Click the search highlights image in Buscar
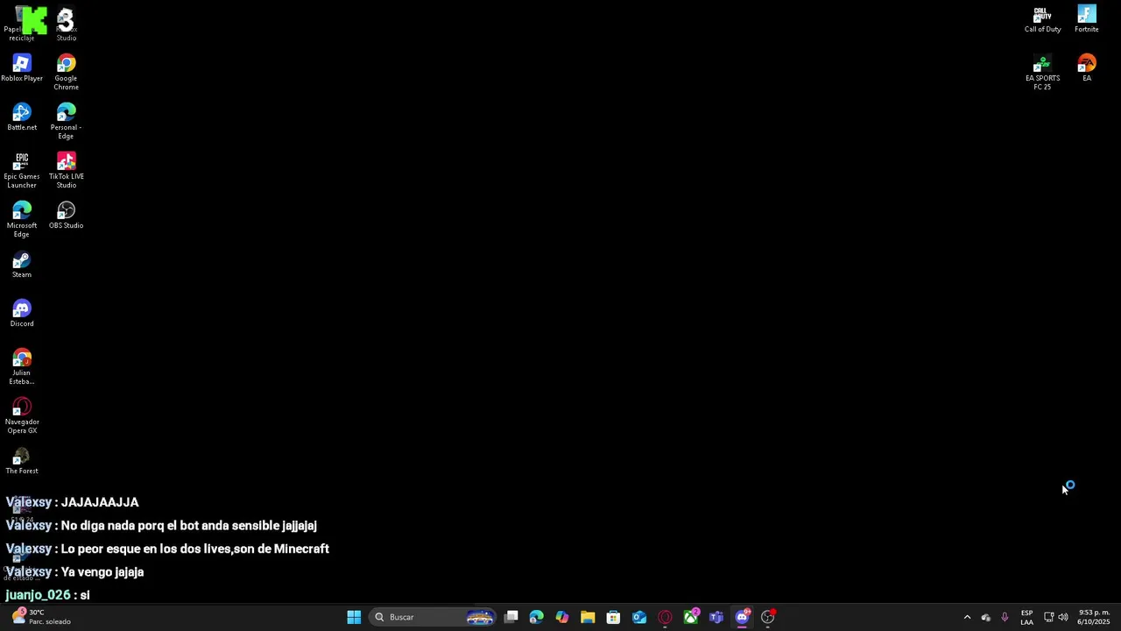The image size is (1121, 631). tap(480, 617)
